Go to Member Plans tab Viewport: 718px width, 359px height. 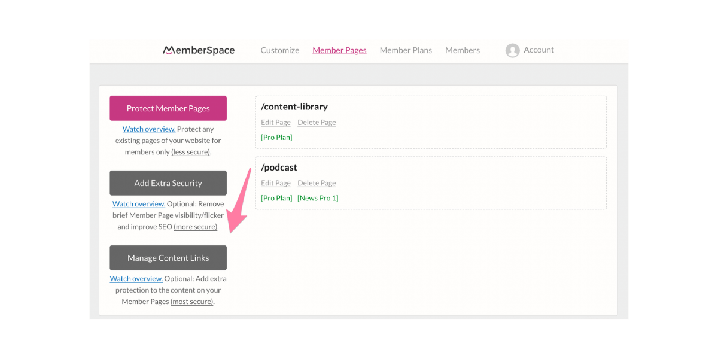click(406, 50)
